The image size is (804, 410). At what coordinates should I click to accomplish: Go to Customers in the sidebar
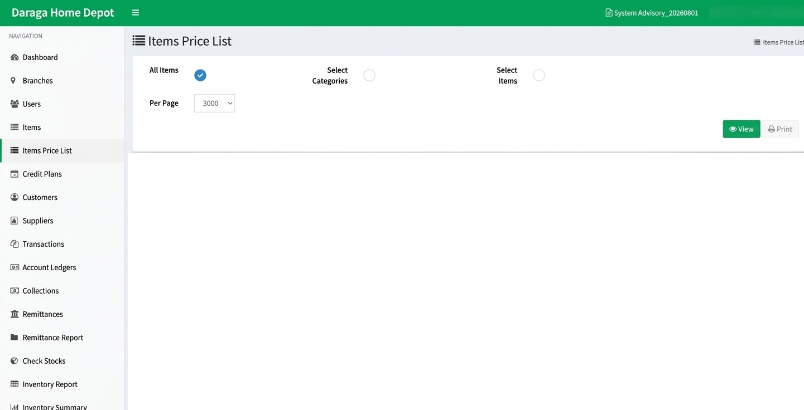62,198
